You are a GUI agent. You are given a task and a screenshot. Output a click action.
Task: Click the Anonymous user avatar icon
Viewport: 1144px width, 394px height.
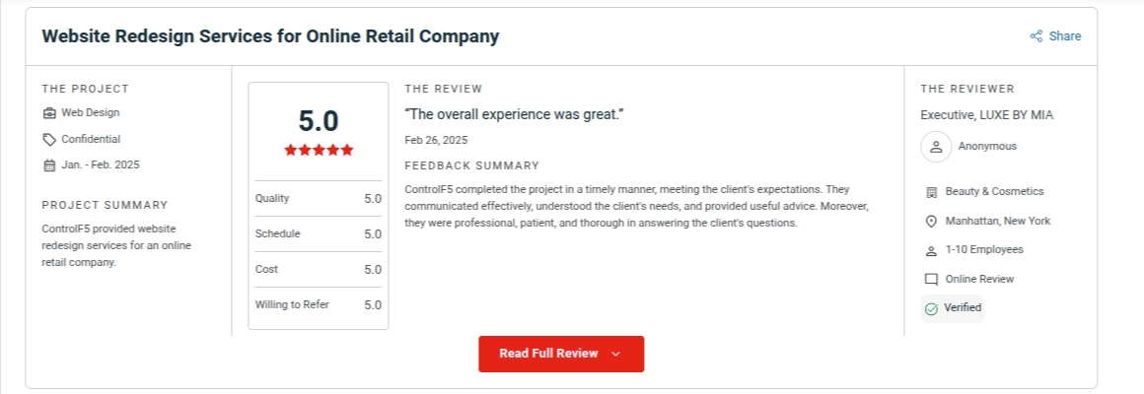pyautogui.click(x=935, y=147)
